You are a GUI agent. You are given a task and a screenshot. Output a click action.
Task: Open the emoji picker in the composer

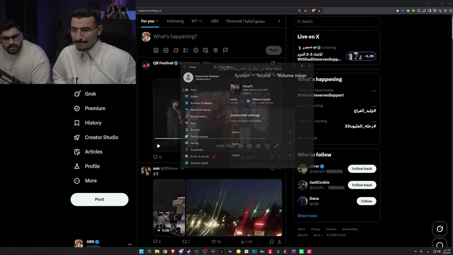[x=196, y=50]
